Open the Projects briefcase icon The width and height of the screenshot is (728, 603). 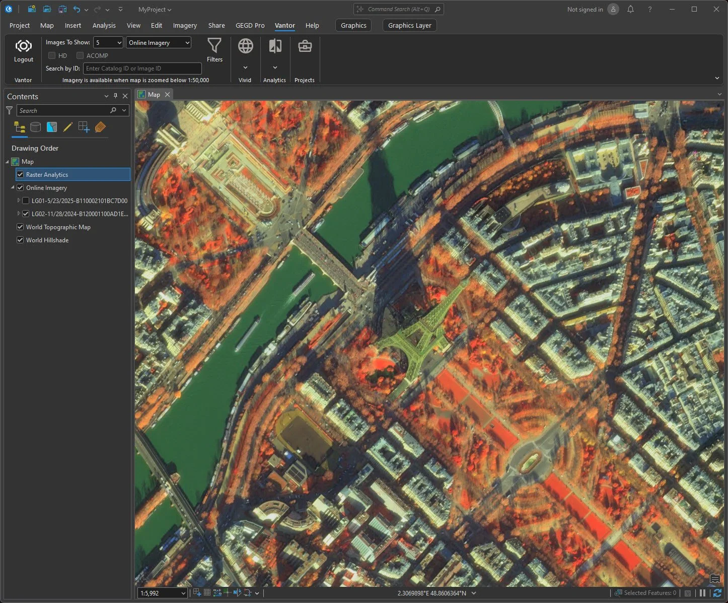(x=305, y=46)
